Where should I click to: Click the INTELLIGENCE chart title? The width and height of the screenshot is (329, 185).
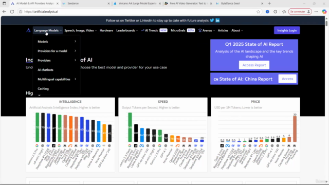pos(70,102)
